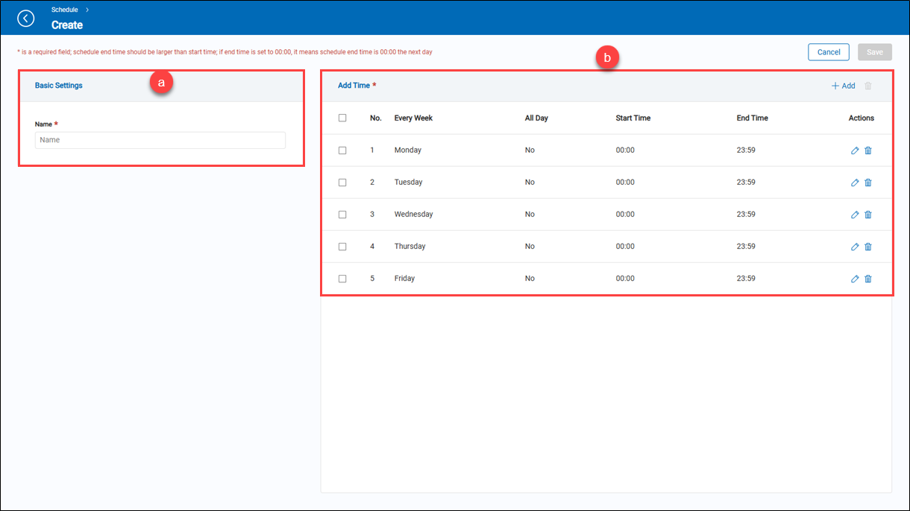Viewport: 910px width, 511px height.
Task: Toggle the select-all checkbox in table header
Action: point(342,118)
